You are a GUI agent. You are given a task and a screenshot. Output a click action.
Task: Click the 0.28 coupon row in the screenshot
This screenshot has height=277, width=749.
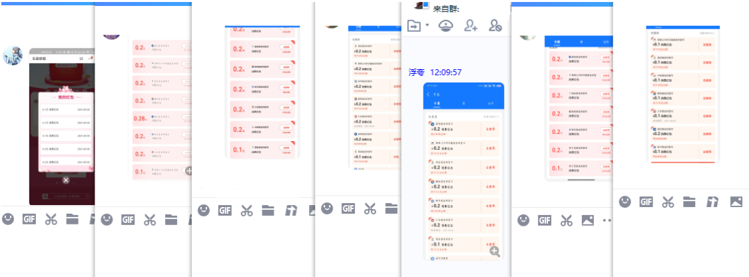point(161,119)
